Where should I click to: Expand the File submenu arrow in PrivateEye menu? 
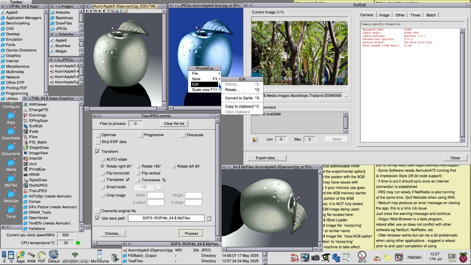[219, 74]
